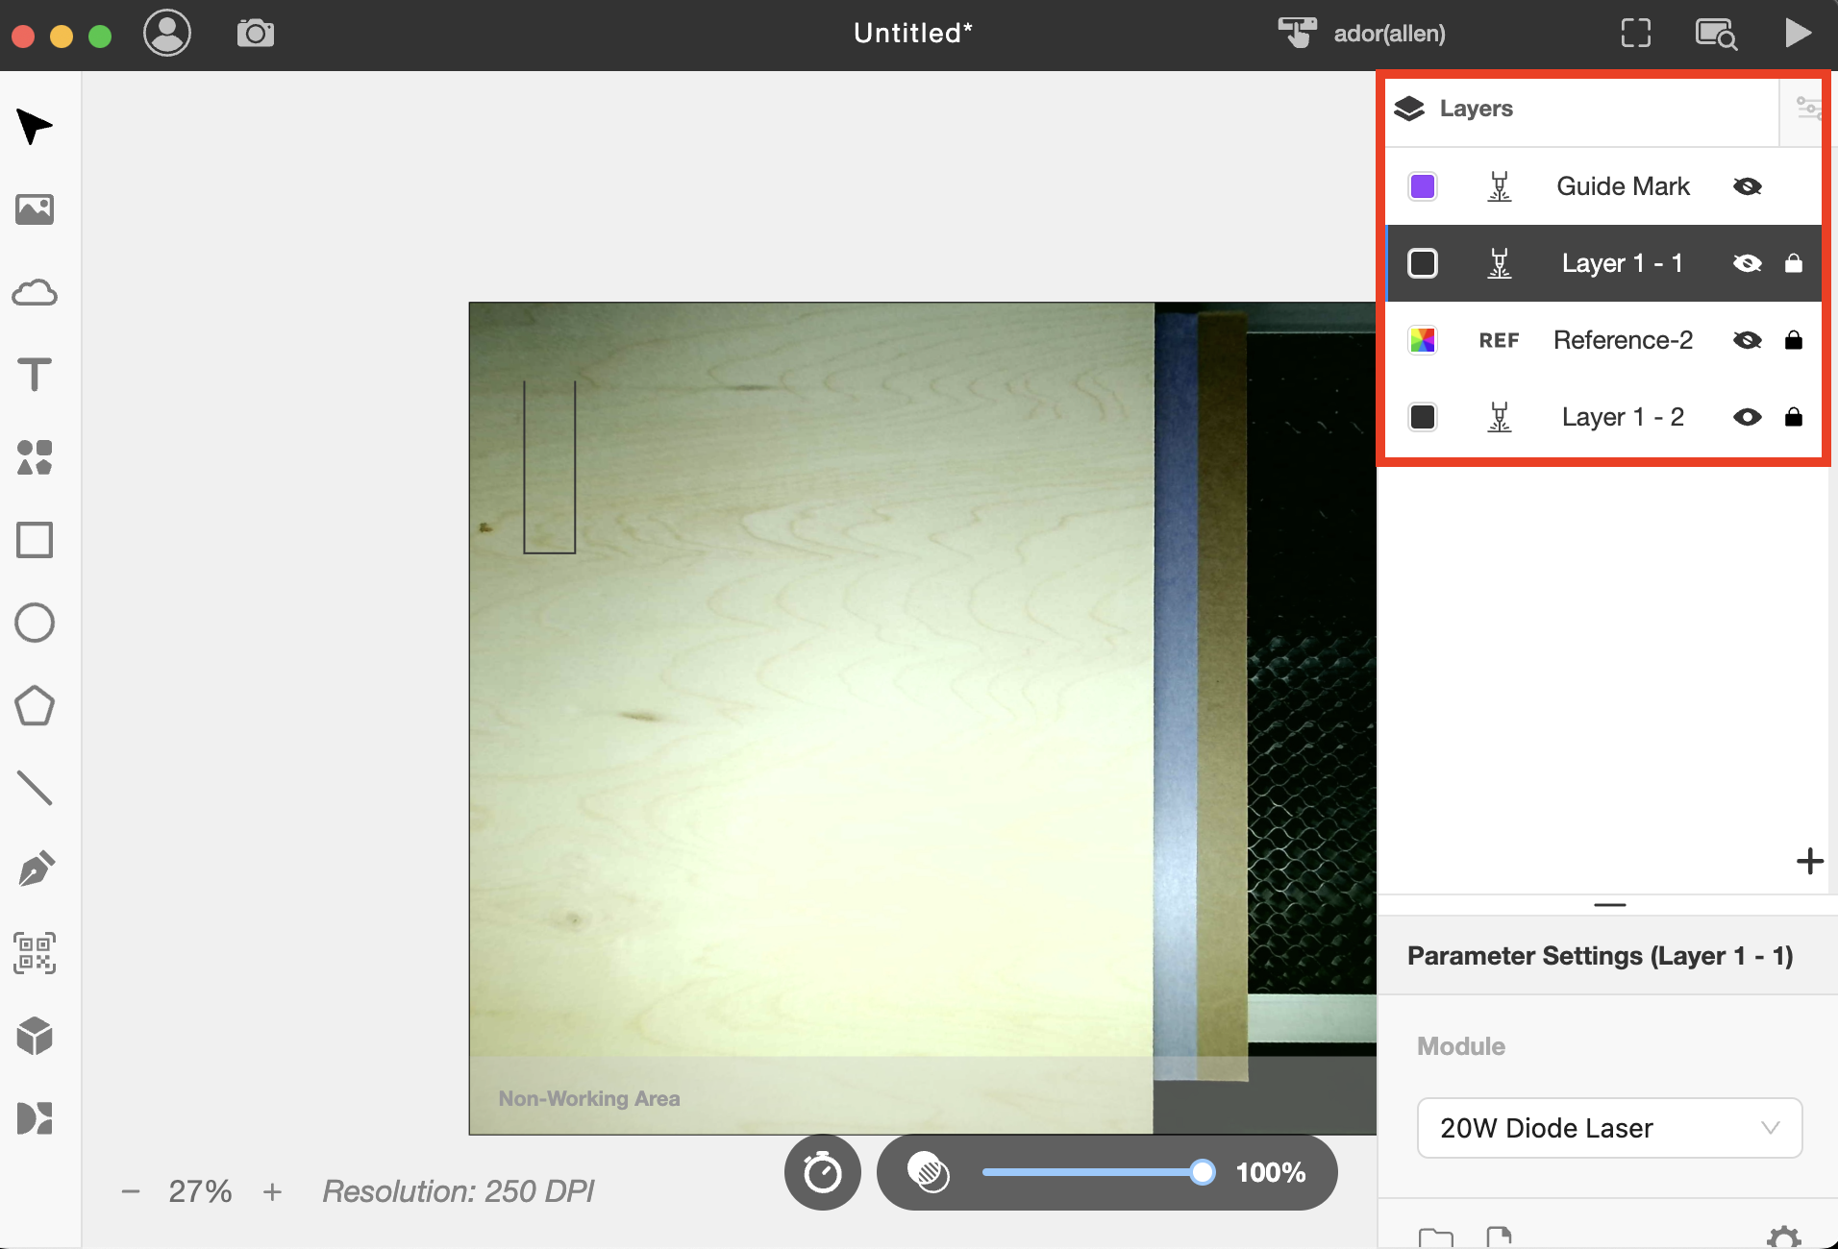The height and width of the screenshot is (1249, 1838).
Task: Click Parameter Settings (Layer 1 - 1) header
Action: click(x=1601, y=956)
